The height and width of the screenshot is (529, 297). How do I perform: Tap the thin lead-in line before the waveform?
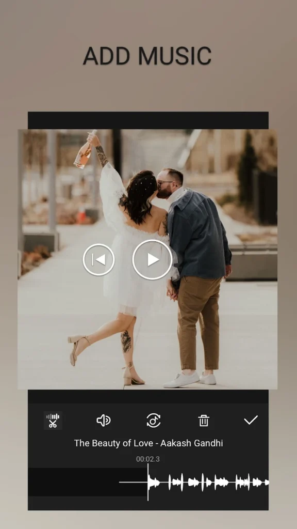(133, 482)
